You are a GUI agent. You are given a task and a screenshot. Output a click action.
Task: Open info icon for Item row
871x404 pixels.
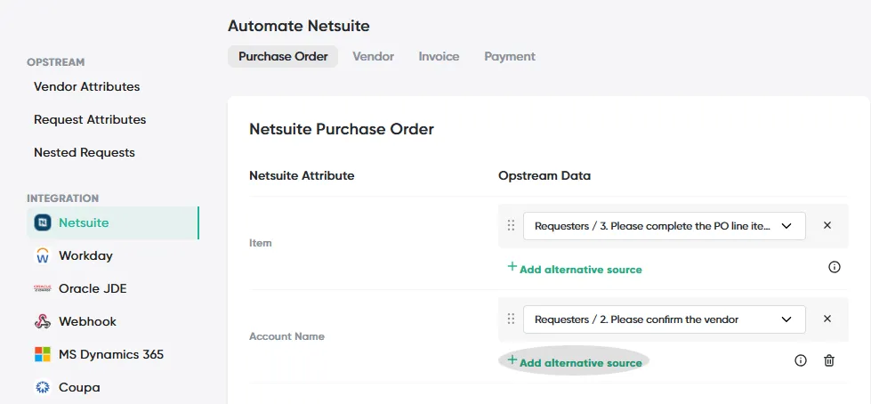click(x=835, y=267)
